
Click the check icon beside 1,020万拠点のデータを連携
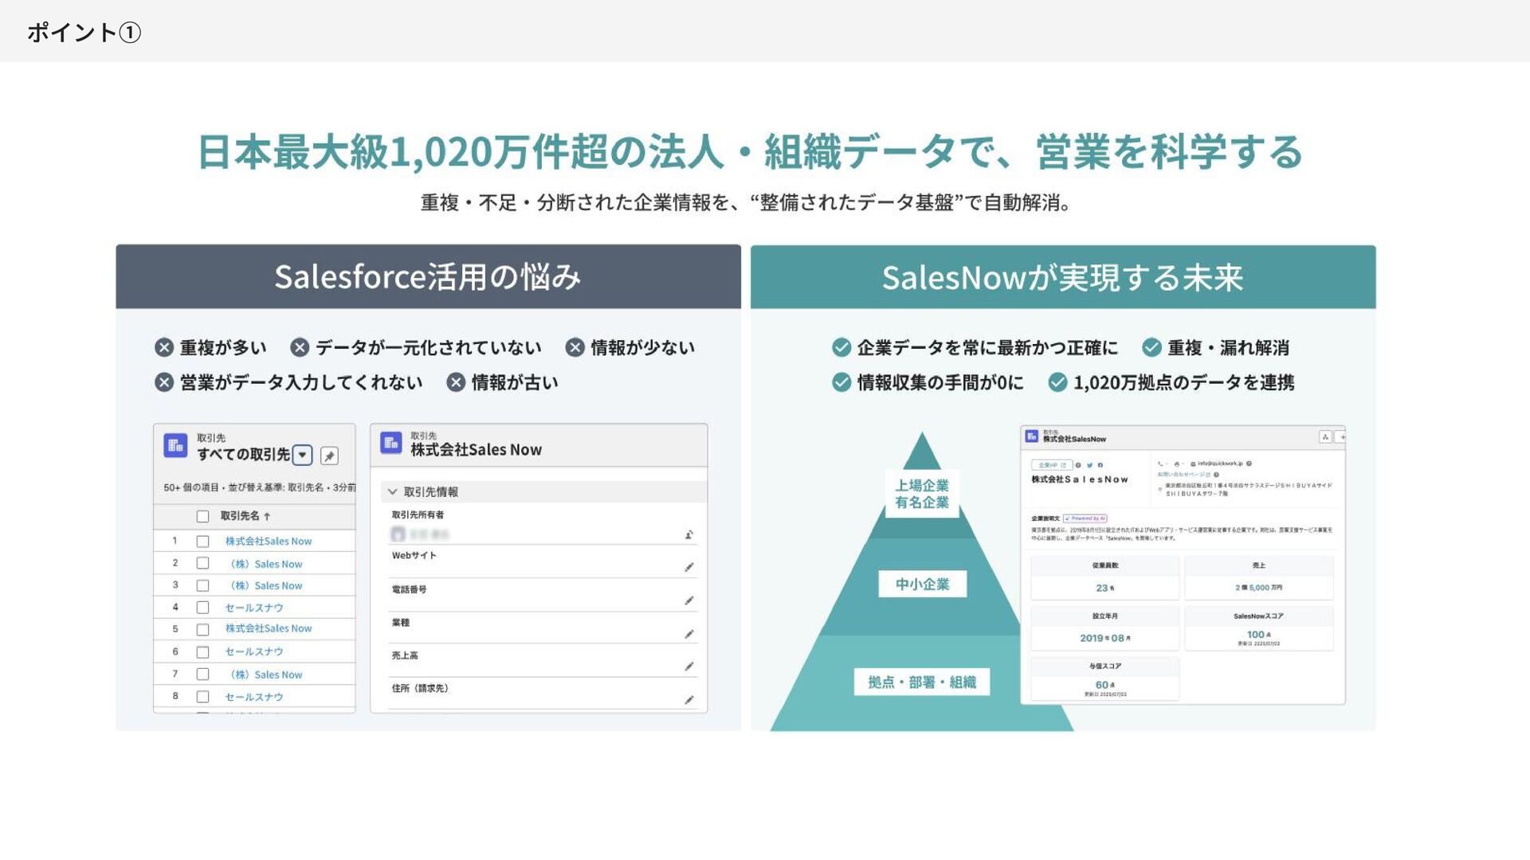click(1057, 383)
